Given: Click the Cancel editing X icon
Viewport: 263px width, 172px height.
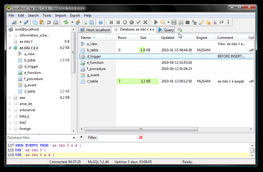Looking at the screenshot, I should click(145, 22).
